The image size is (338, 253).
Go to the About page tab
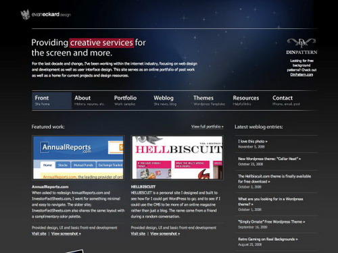click(x=90, y=101)
